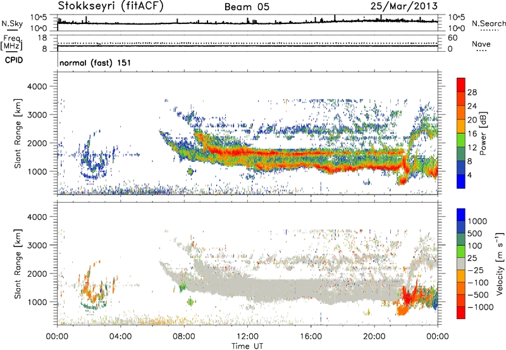Click the '04:00' time axis label
This screenshot has height=350, width=506.
120,337
